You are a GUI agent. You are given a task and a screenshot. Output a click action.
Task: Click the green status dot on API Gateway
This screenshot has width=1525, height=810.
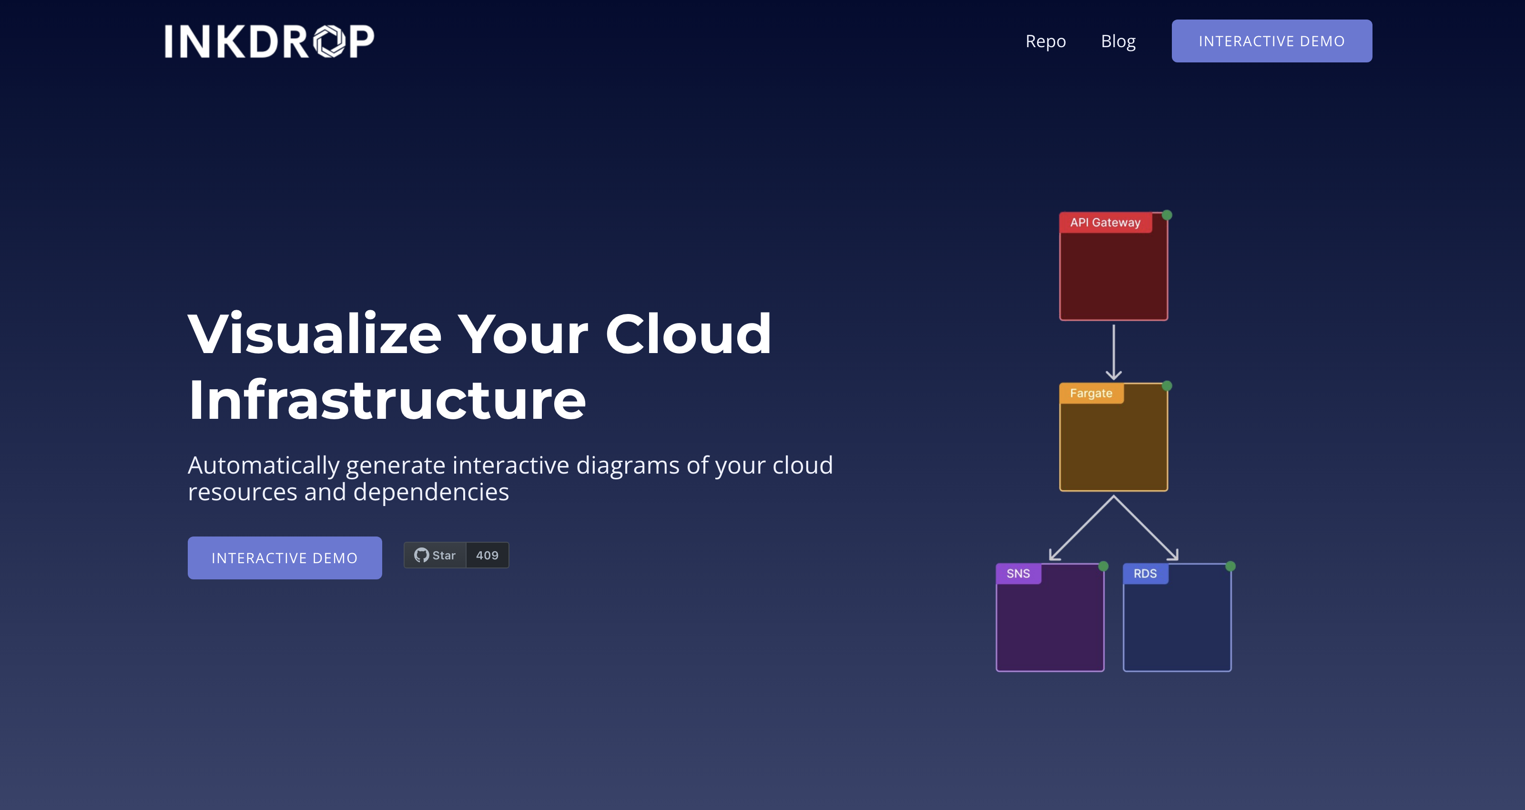[x=1167, y=215]
